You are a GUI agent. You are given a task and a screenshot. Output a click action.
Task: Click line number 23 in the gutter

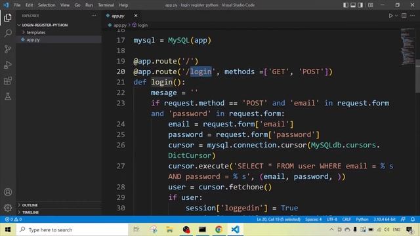(121, 103)
